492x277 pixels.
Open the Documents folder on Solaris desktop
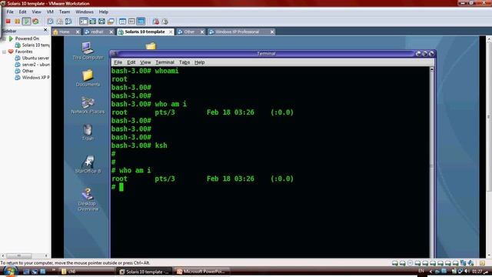88,78
